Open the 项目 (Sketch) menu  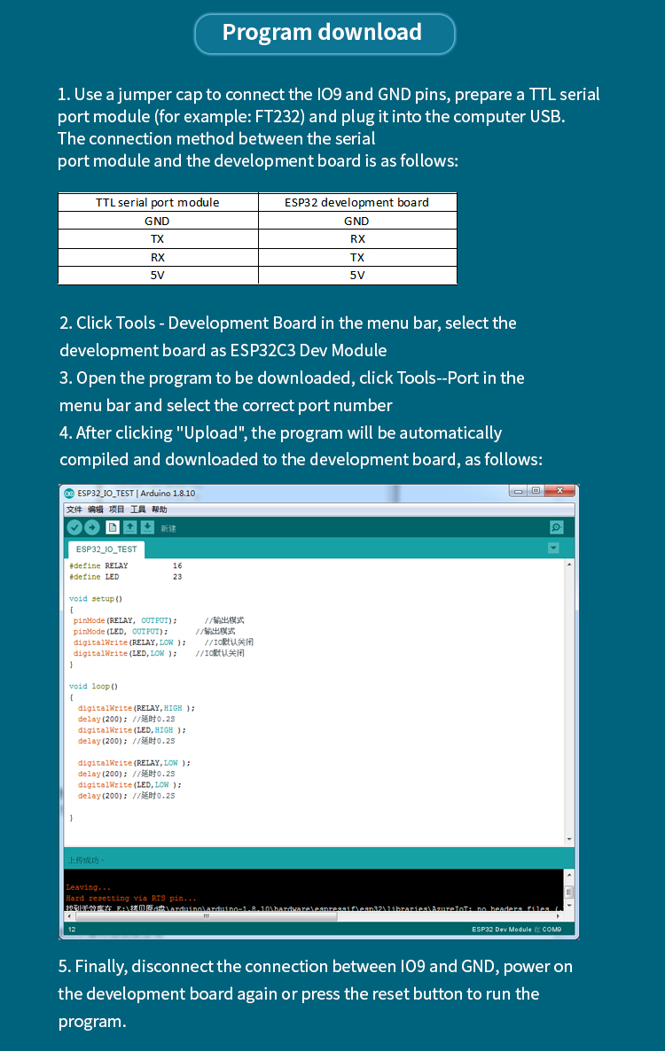pos(117,510)
